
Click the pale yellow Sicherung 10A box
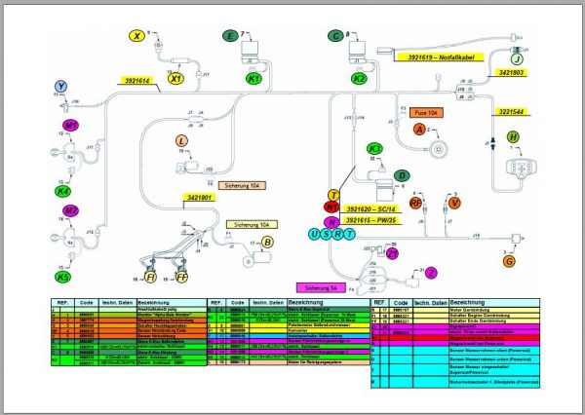tap(252, 224)
